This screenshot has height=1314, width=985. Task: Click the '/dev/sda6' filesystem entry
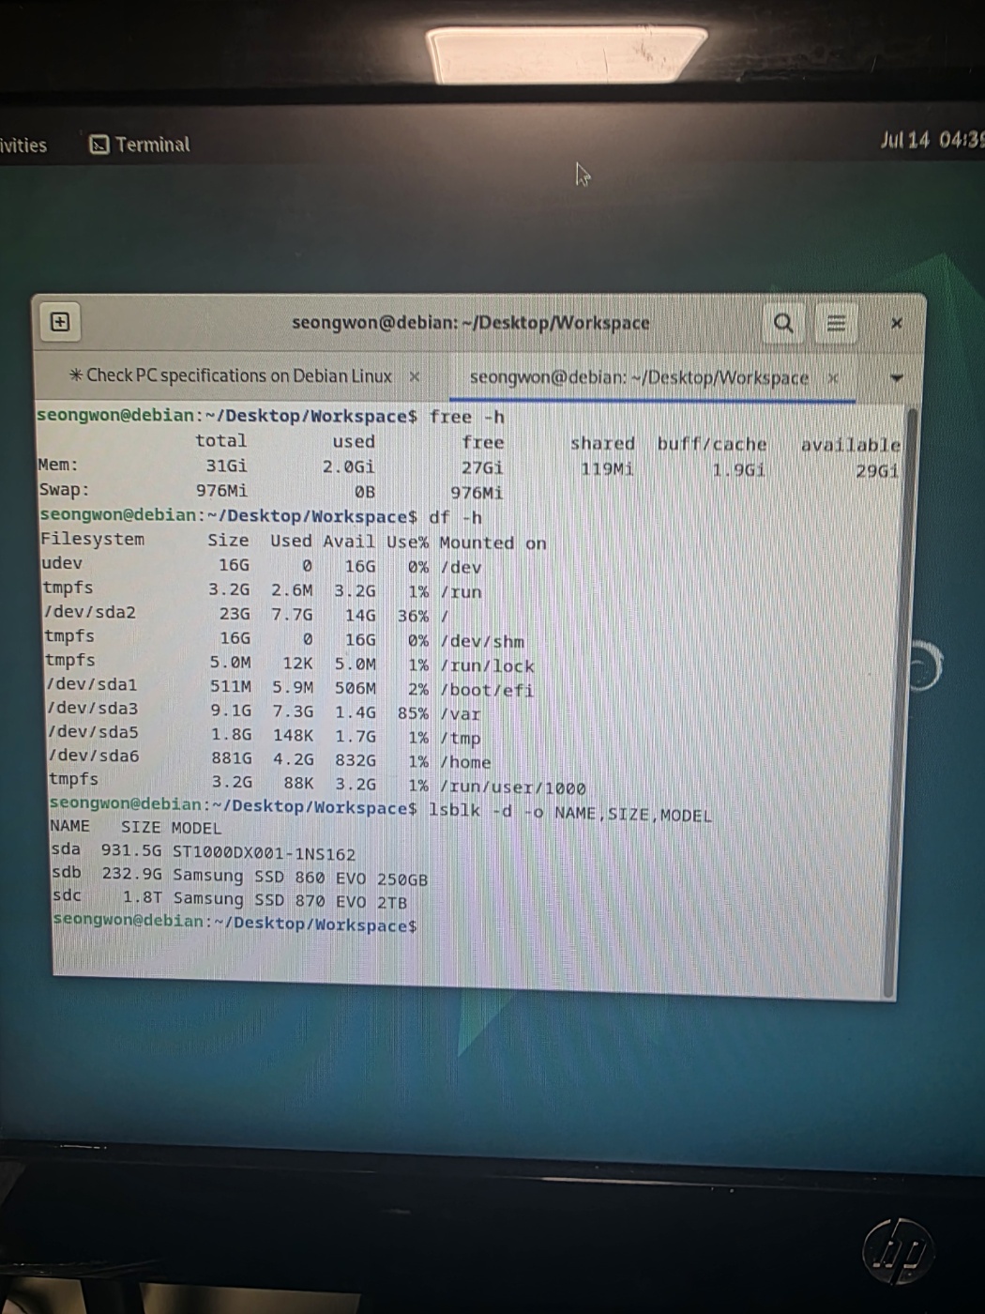click(x=93, y=756)
